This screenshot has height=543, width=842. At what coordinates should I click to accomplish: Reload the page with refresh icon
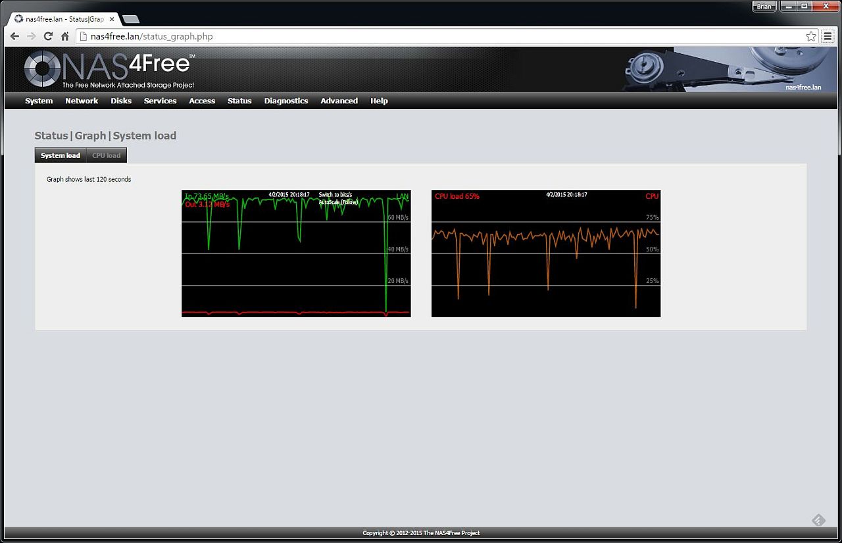point(48,37)
